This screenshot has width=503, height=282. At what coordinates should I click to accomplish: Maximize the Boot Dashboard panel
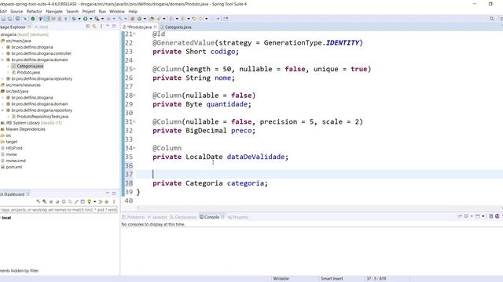click(114, 193)
